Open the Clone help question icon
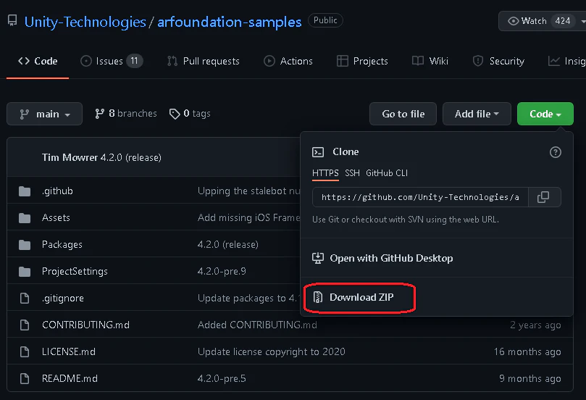Viewport: 586px width, 400px height. coord(556,152)
